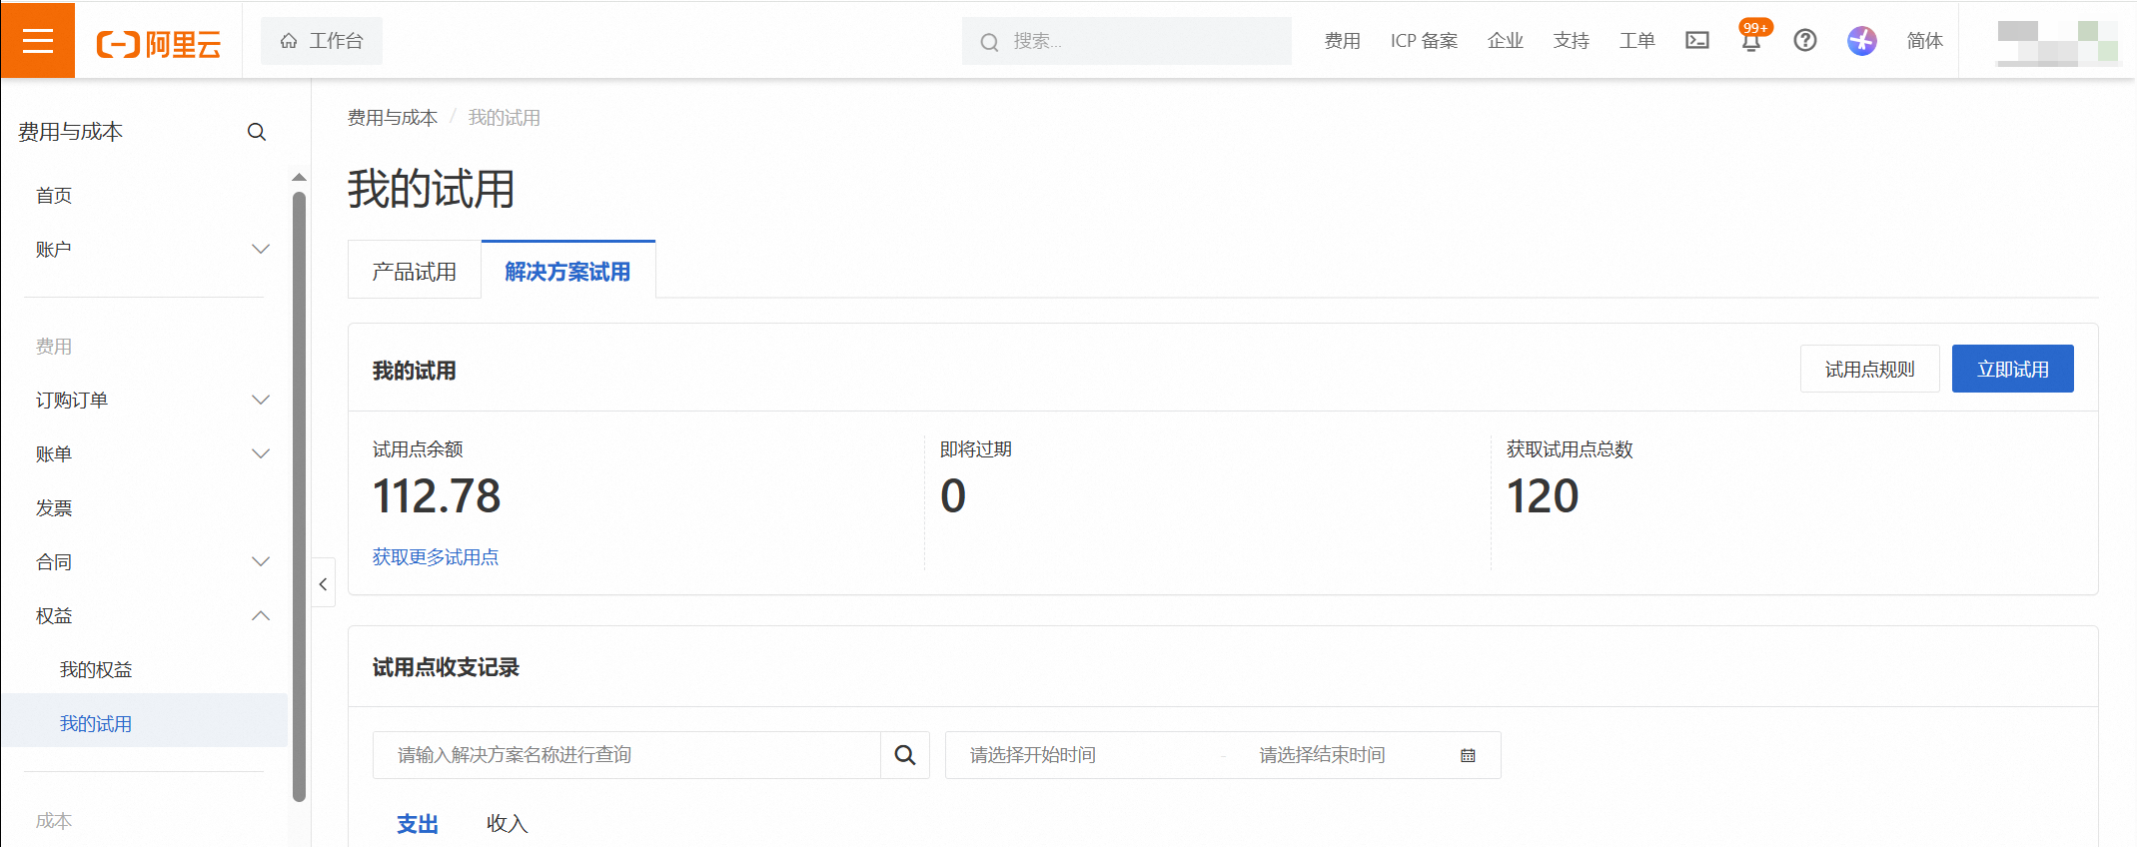Switch to the 产品试用 tab
Image resolution: width=2137 pixels, height=847 pixels.
415,271
